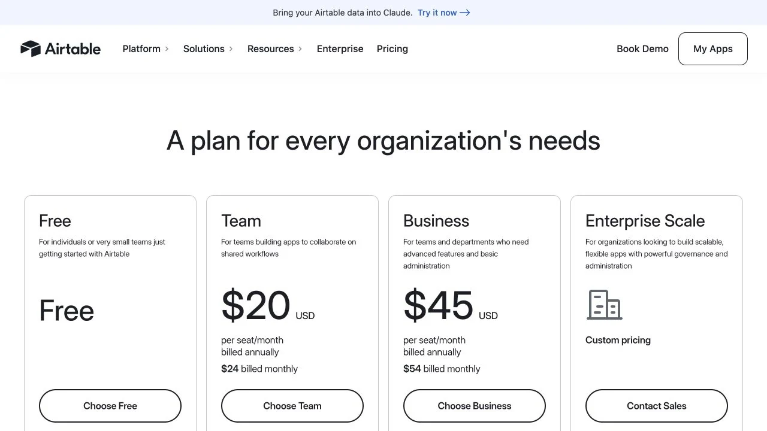Click the $20 Team price
The image size is (767, 431).
256,305
